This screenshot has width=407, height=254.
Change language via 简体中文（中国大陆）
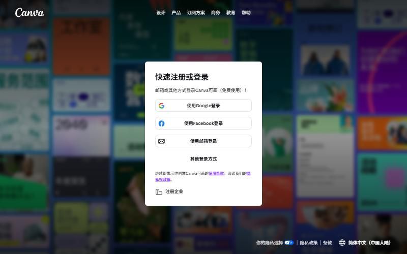click(369, 243)
